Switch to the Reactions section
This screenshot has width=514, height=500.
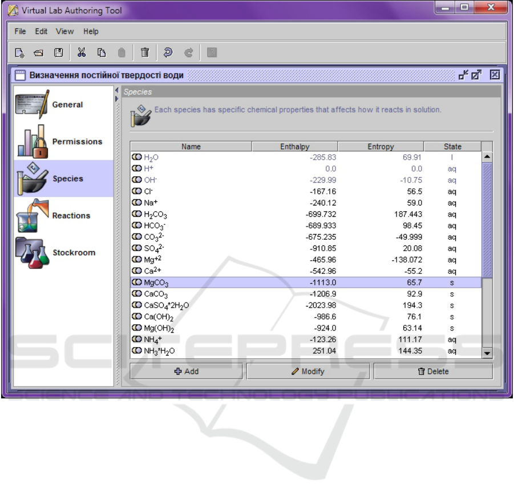[63, 215]
